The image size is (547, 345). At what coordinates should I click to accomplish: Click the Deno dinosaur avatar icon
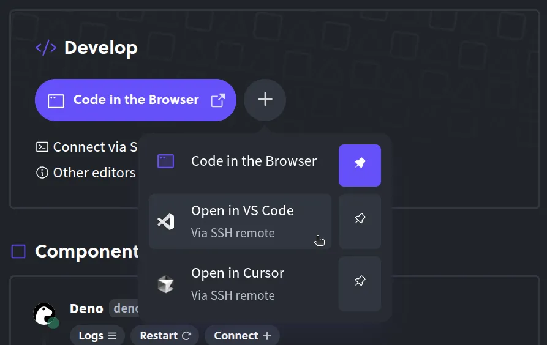tap(44, 314)
